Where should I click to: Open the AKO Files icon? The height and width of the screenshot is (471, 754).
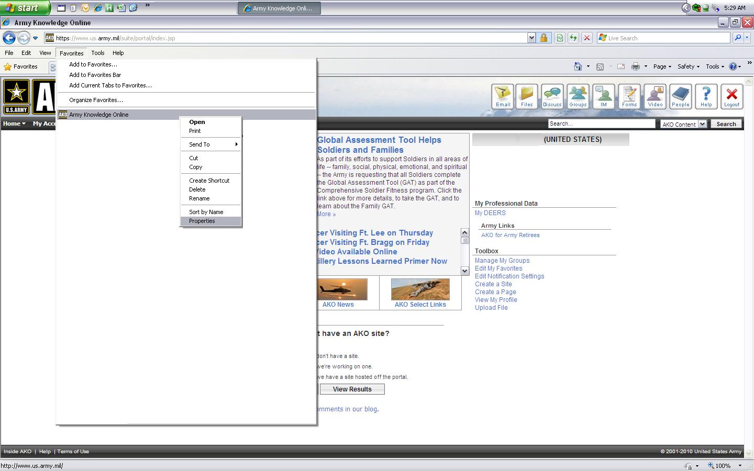pyautogui.click(x=526, y=96)
